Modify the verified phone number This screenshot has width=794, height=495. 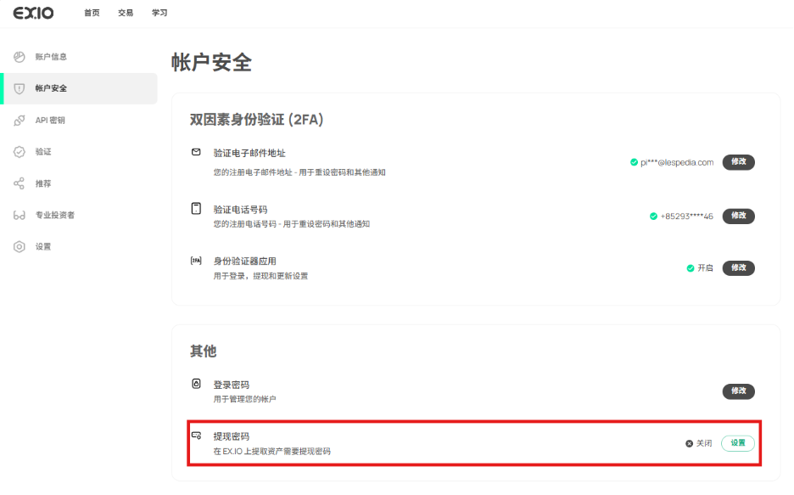pos(738,216)
